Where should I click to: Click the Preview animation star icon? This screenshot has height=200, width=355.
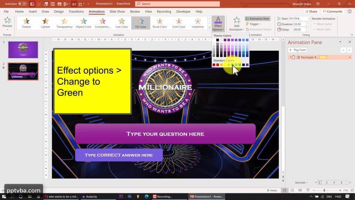coord(7,21)
